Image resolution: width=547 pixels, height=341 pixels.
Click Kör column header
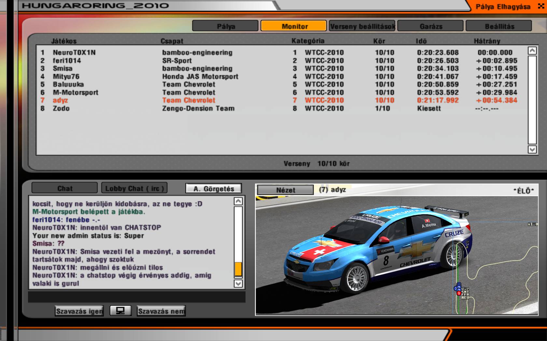pos(379,41)
